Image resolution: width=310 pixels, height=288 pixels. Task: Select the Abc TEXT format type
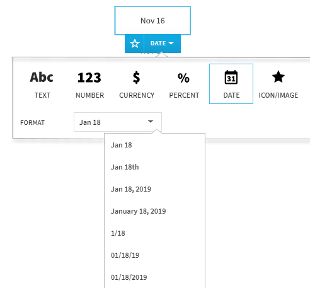(x=42, y=84)
